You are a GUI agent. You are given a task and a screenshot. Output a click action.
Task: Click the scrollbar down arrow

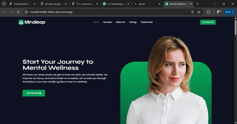tap(236, 123)
